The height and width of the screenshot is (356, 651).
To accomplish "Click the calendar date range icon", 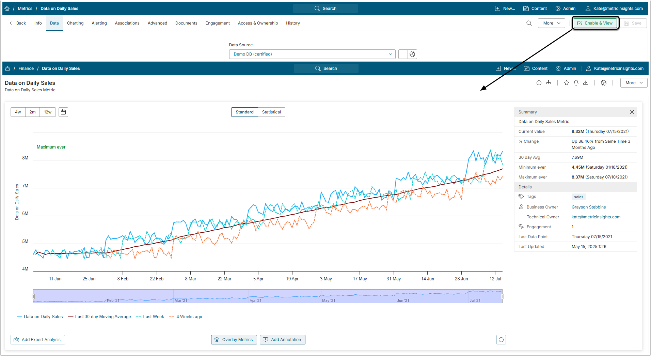I will pos(63,112).
